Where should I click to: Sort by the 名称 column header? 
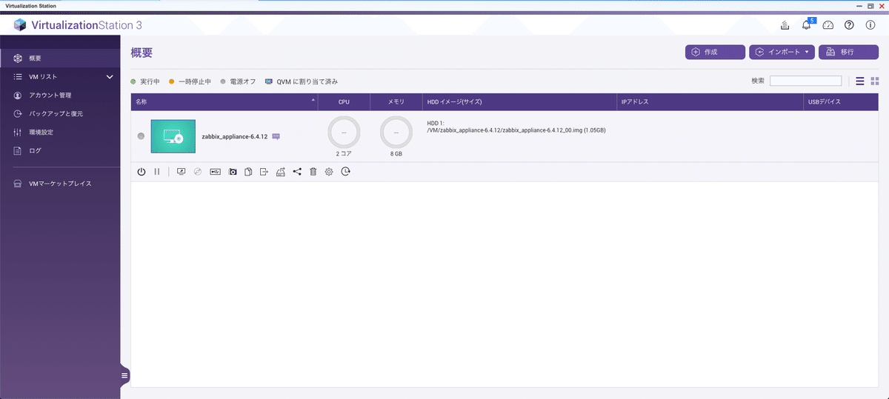click(x=224, y=101)
